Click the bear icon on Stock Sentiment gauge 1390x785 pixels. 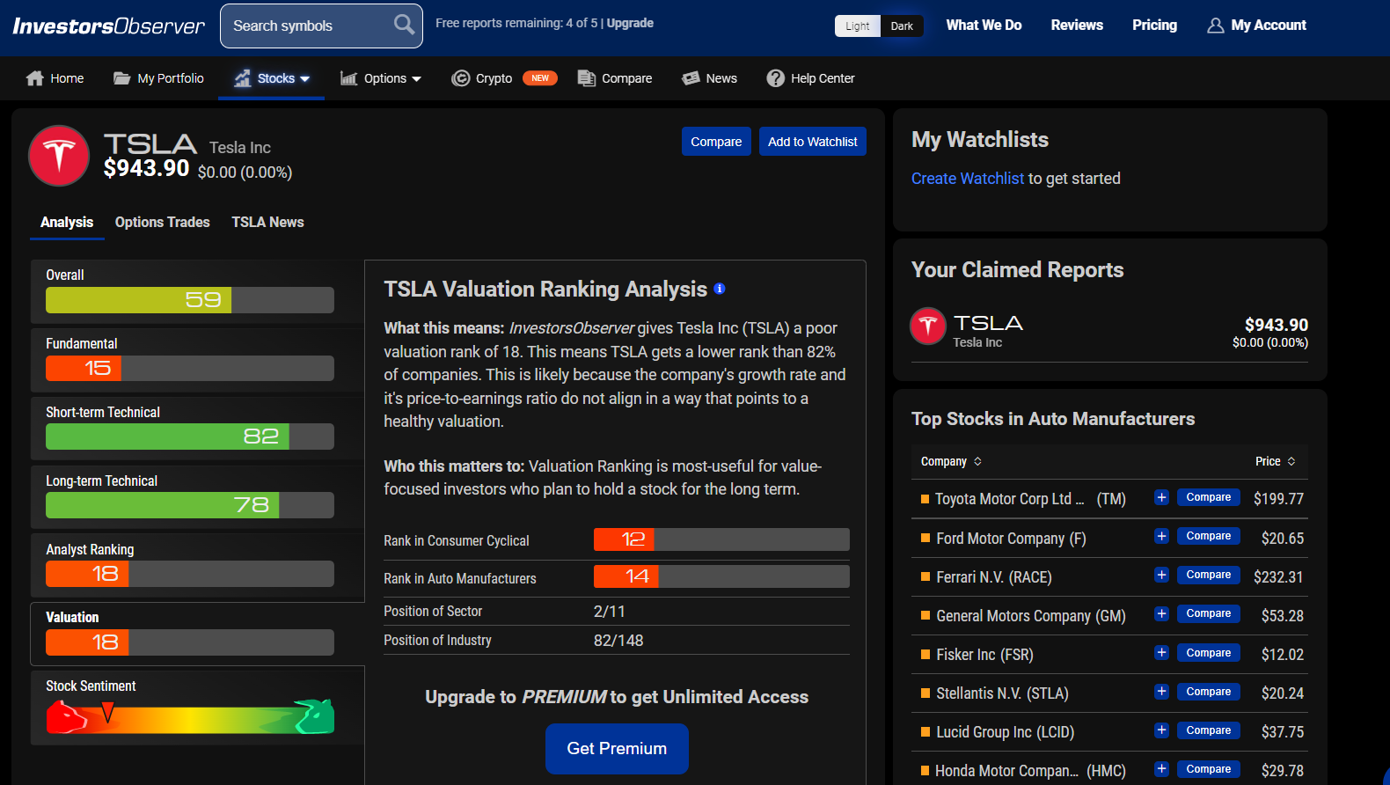(x=67, y=717)
